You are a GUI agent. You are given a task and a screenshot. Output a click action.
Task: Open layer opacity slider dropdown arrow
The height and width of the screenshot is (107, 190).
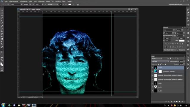[x=184, y=62]
